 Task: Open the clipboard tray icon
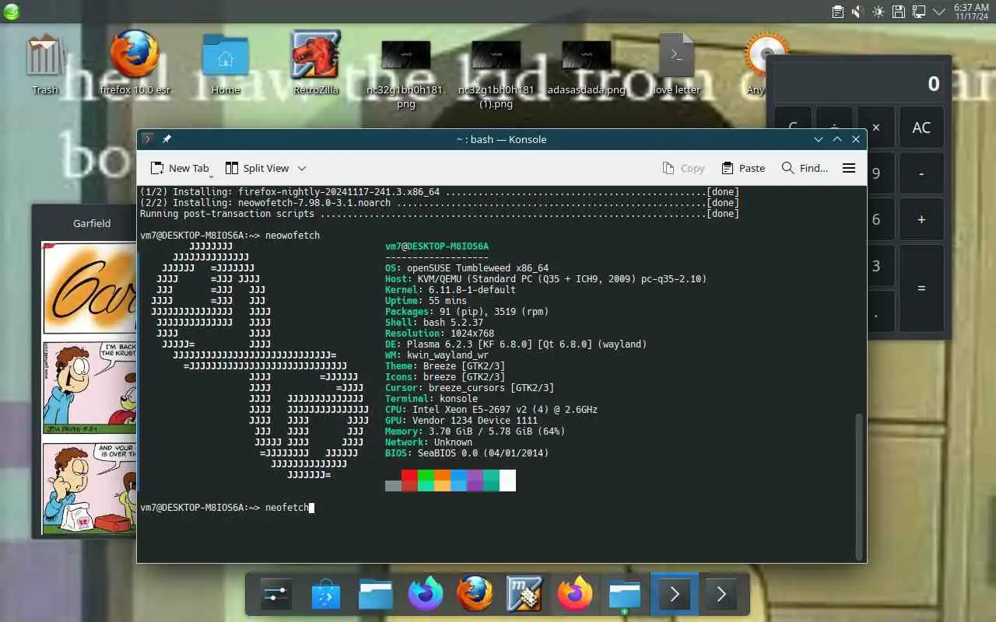click(838, 12)
